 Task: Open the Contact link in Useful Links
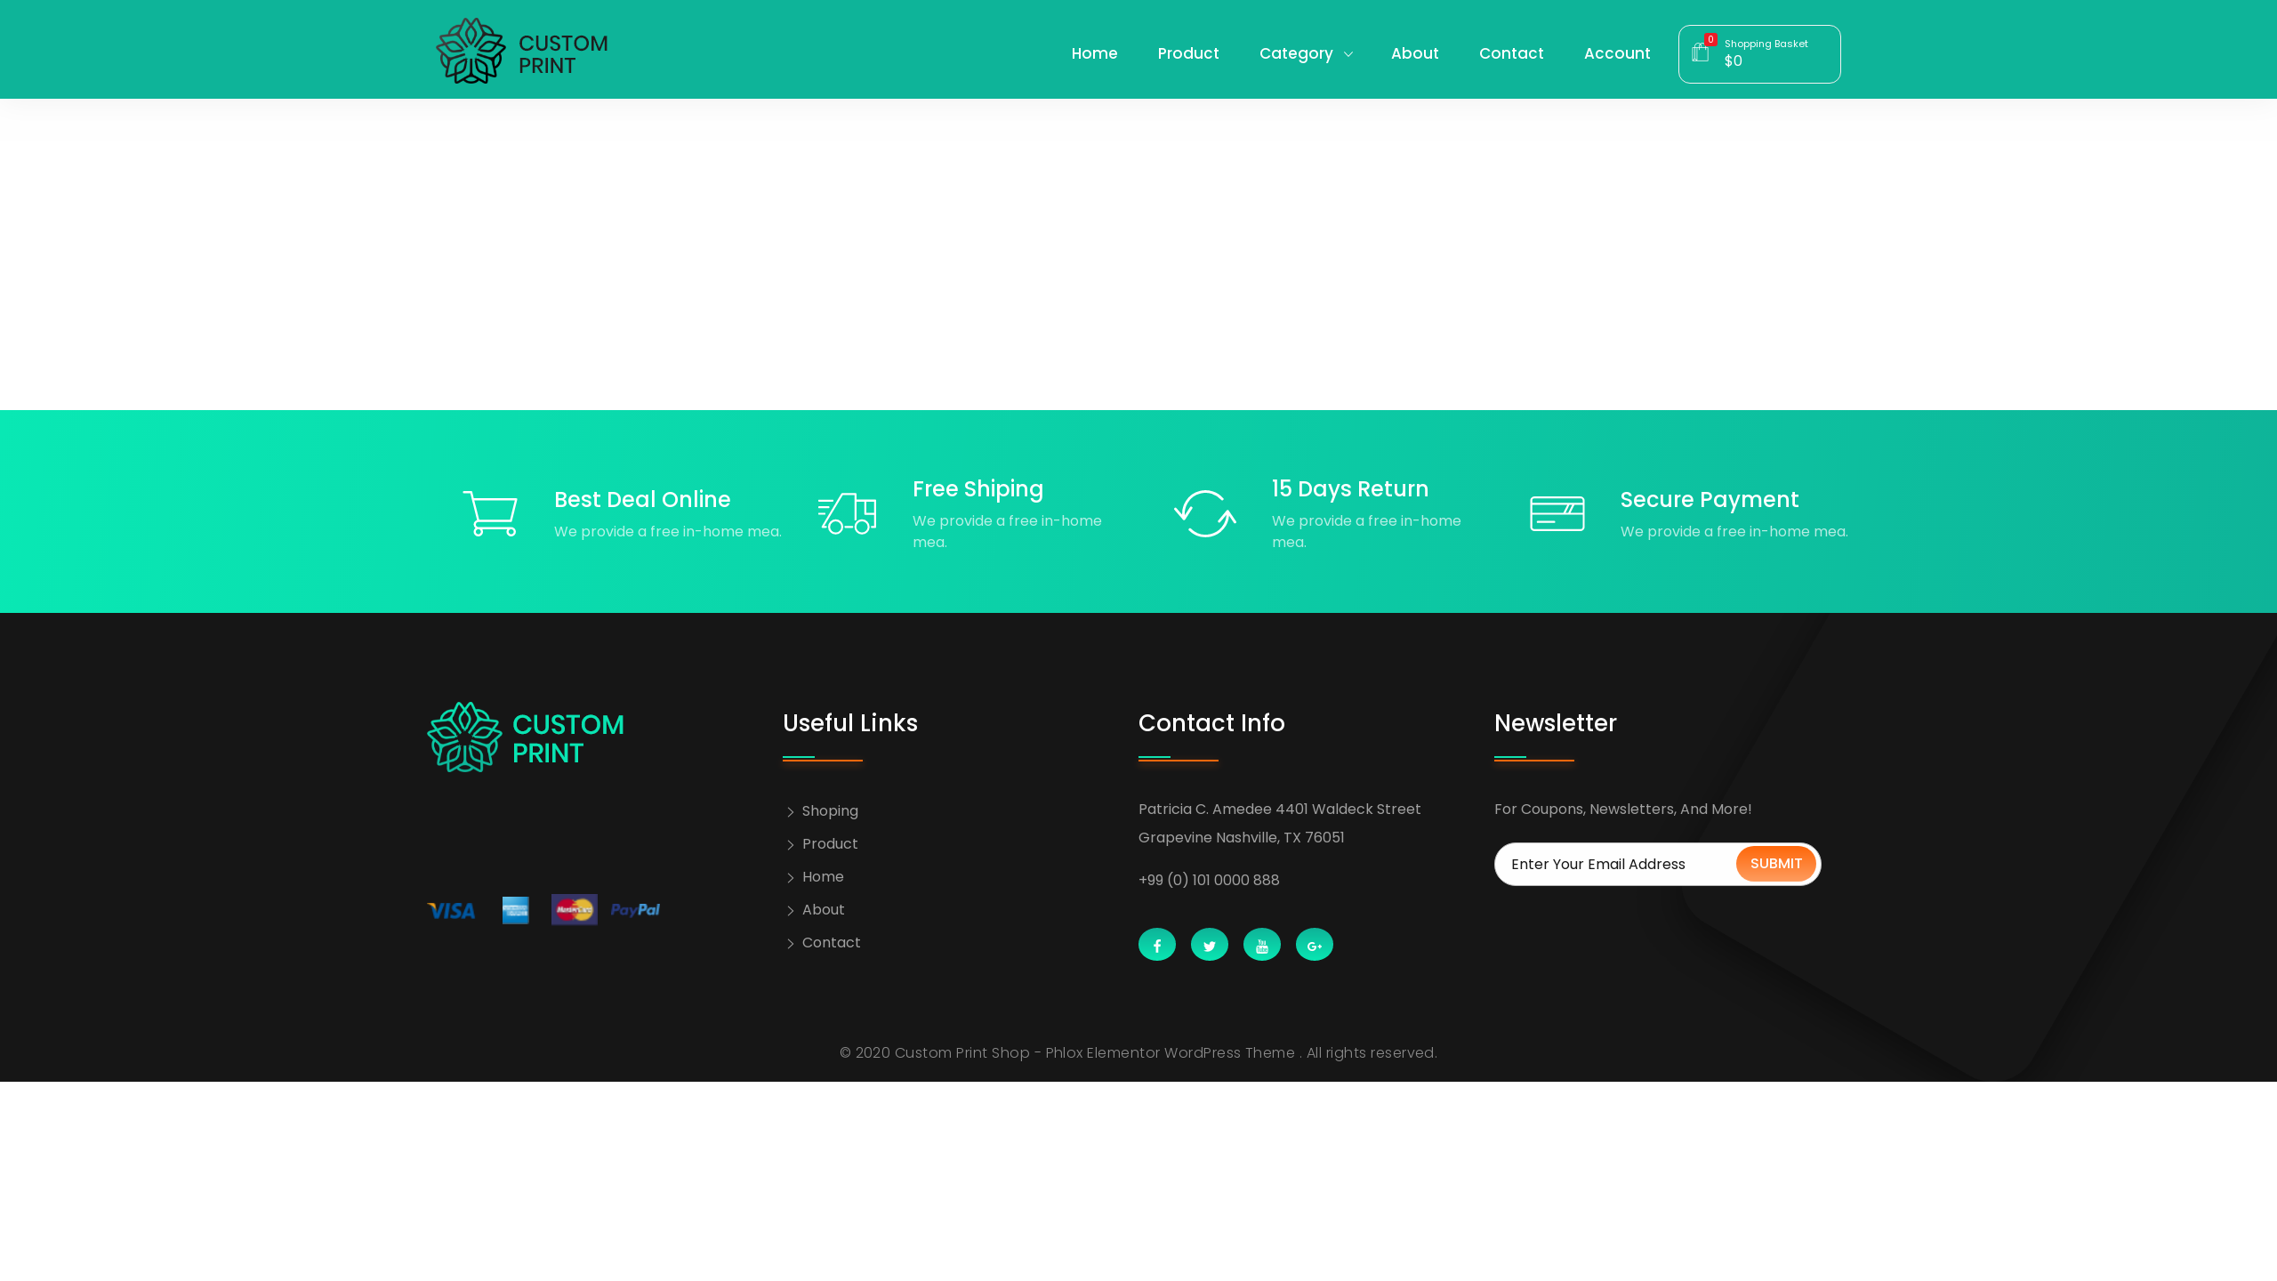tap(831, 943)
